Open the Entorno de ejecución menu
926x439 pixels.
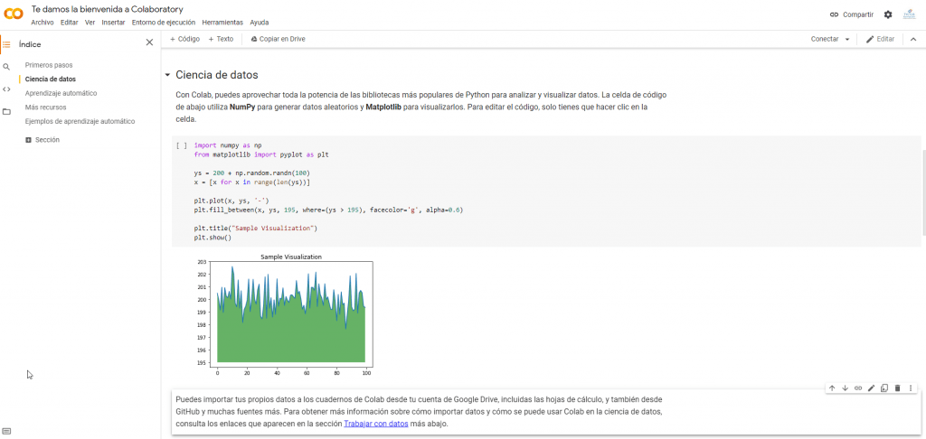tap(164, 23)
